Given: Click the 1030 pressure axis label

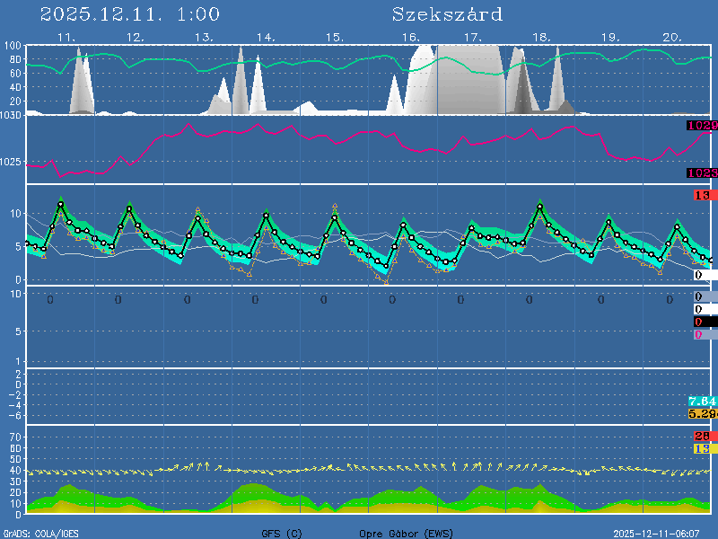Looking at the screenshot, I should coord(12,116).
